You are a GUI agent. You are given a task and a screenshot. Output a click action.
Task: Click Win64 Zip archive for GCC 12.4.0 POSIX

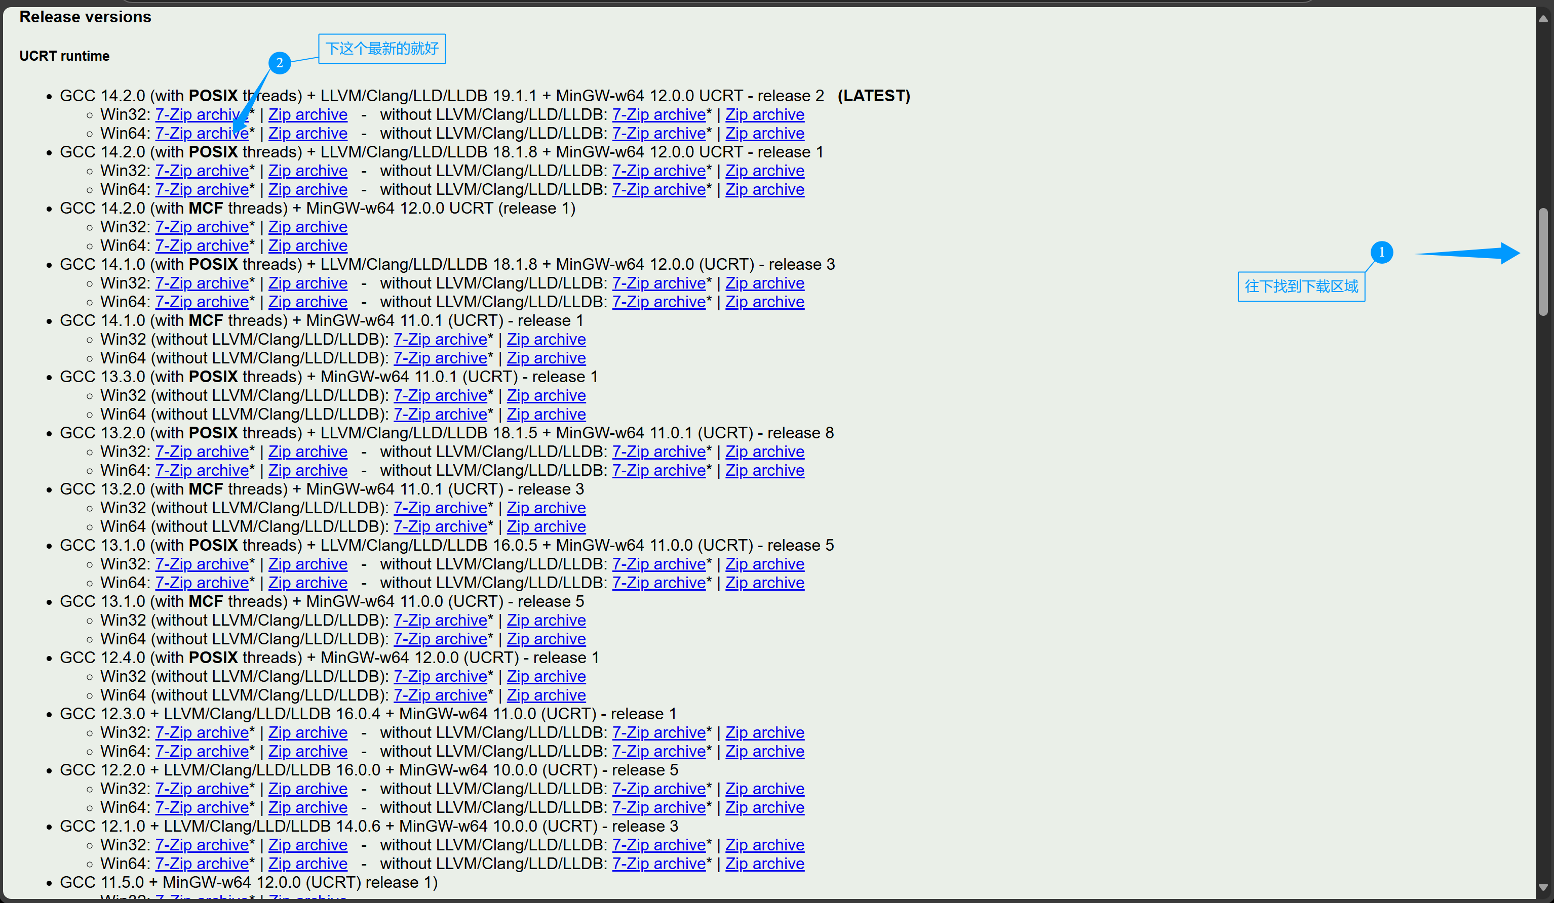pos(547,694)
